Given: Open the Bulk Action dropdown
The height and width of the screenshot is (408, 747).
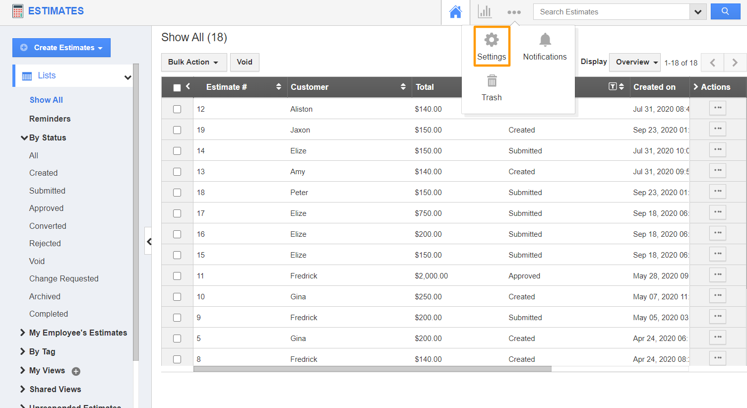Looking at the screenshot, I should tap(194, 62).
